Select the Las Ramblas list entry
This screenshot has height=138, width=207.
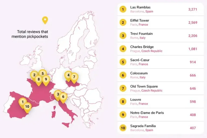(161, 9)
